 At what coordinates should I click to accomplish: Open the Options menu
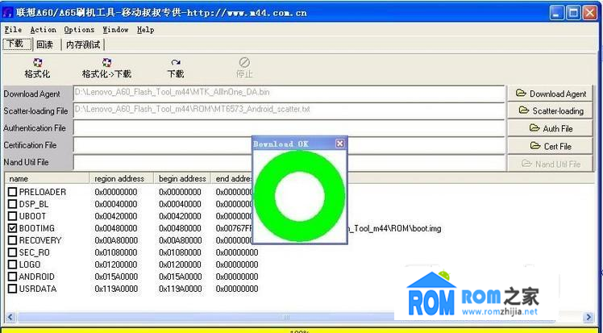click(x=79, y=30)
